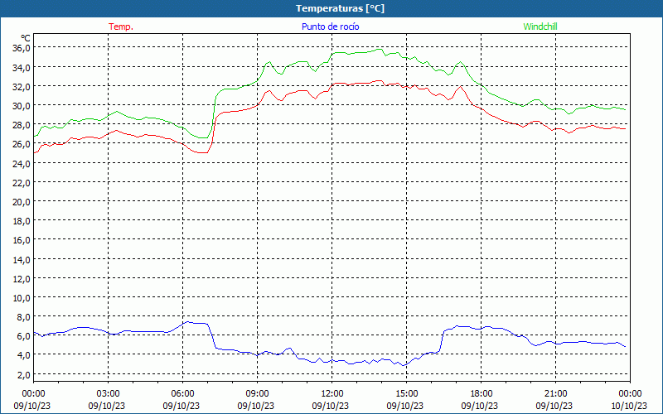Click the 18:00 time axis label
The width and height of the screenshot is (663, 414).
point(482,394)
